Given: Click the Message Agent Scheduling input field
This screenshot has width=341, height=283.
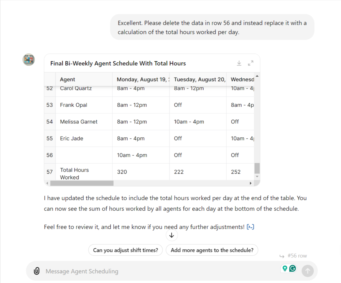Looking at the screenshot, I should [x=122, y=271].
